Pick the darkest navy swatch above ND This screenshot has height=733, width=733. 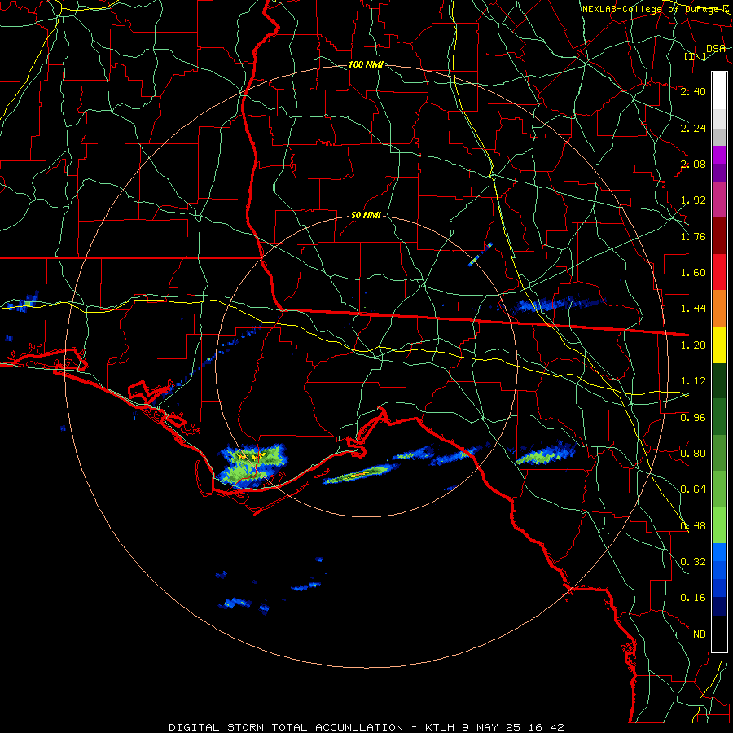719,607
